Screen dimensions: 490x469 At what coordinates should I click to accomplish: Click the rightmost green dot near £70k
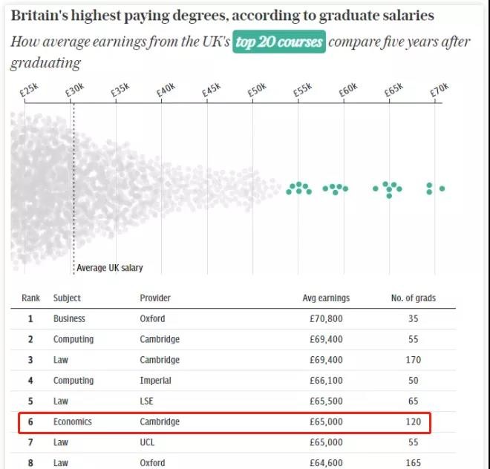pos(442,188)
